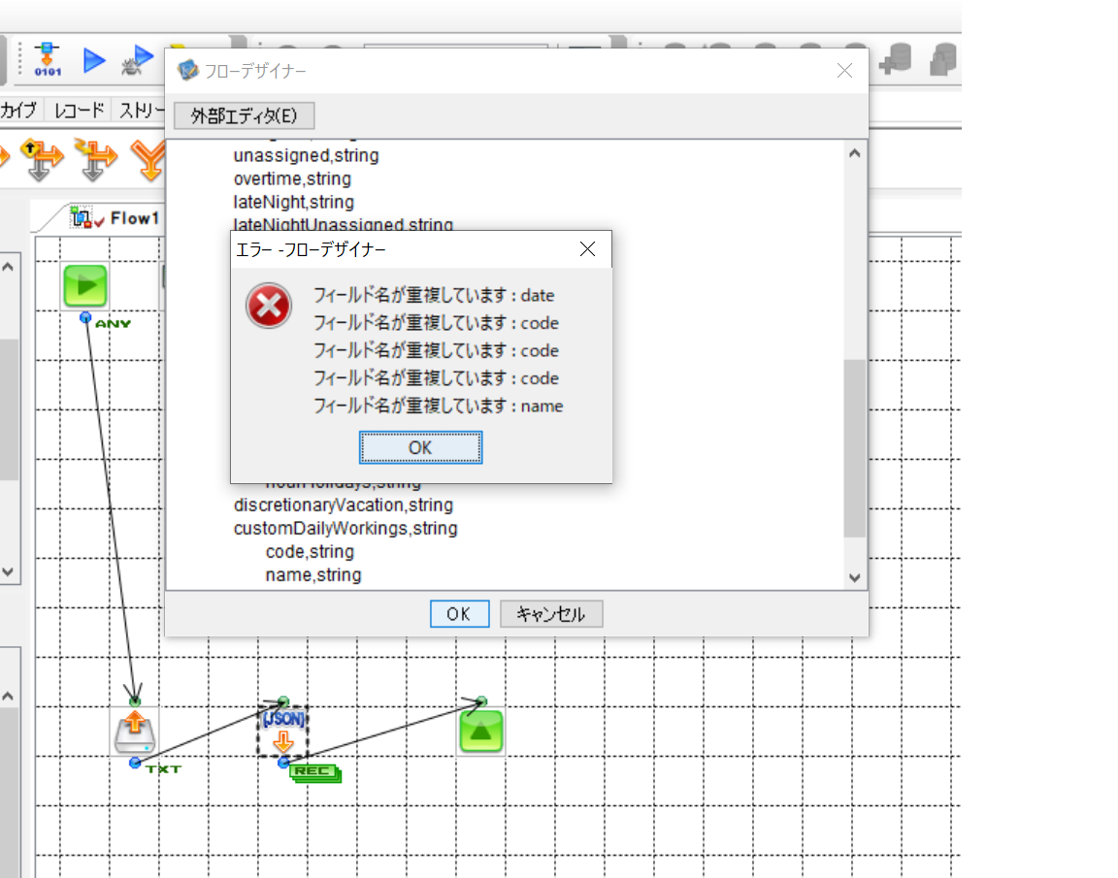The width and height of the screenshot is (1118, 878).
Task: Click キャンセル in the flow designer dialog
Action: (x=550, y=614)
